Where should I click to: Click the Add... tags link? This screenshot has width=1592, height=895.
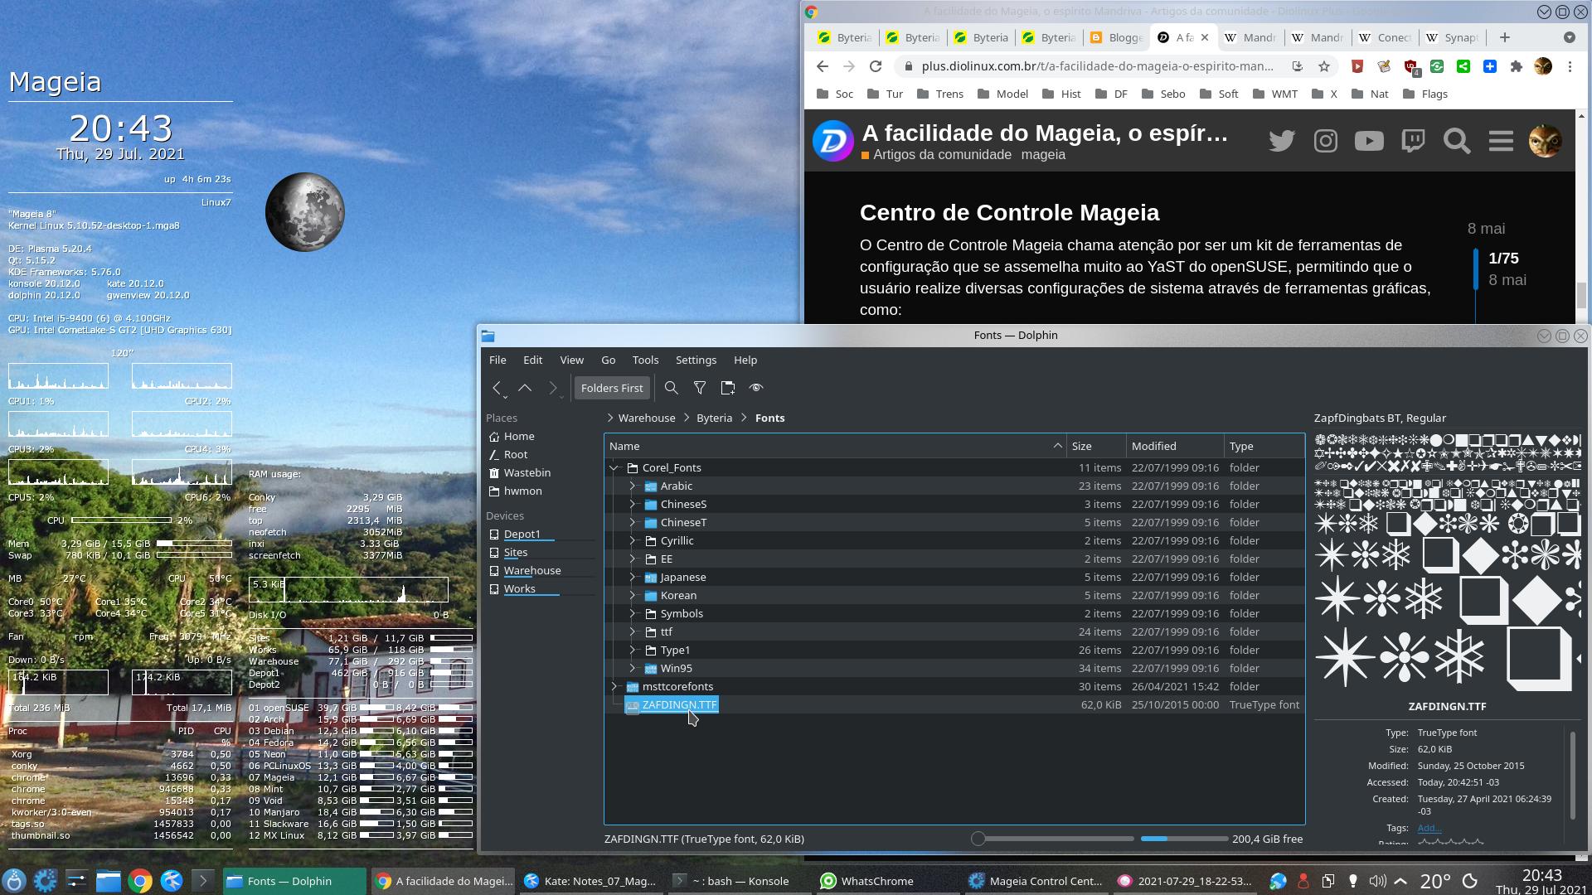coord(1429,828)
